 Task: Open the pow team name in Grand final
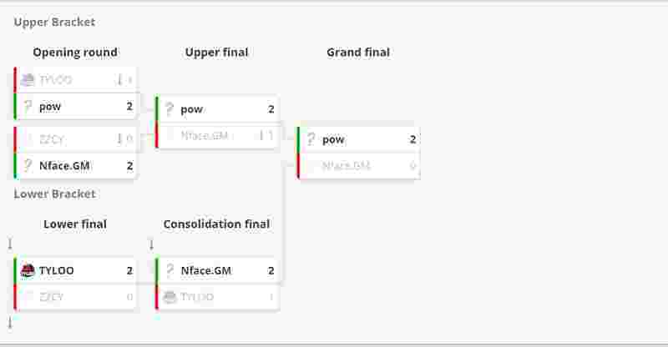click(333, 139)
